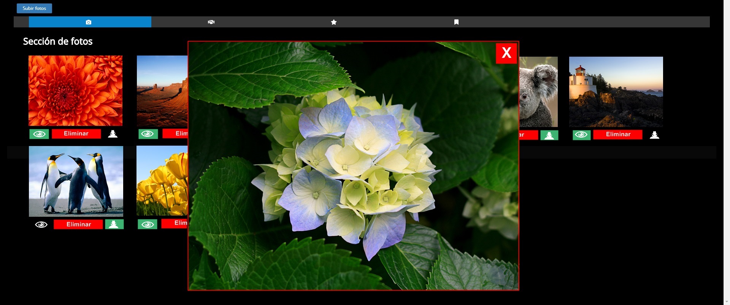Open the lighthouse photo thumbnail
The image size is (730, 305).
616,92
